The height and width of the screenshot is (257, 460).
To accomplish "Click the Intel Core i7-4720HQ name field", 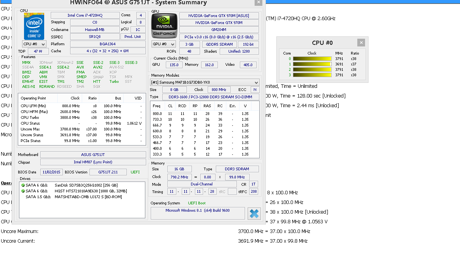I will coord(85,15).
